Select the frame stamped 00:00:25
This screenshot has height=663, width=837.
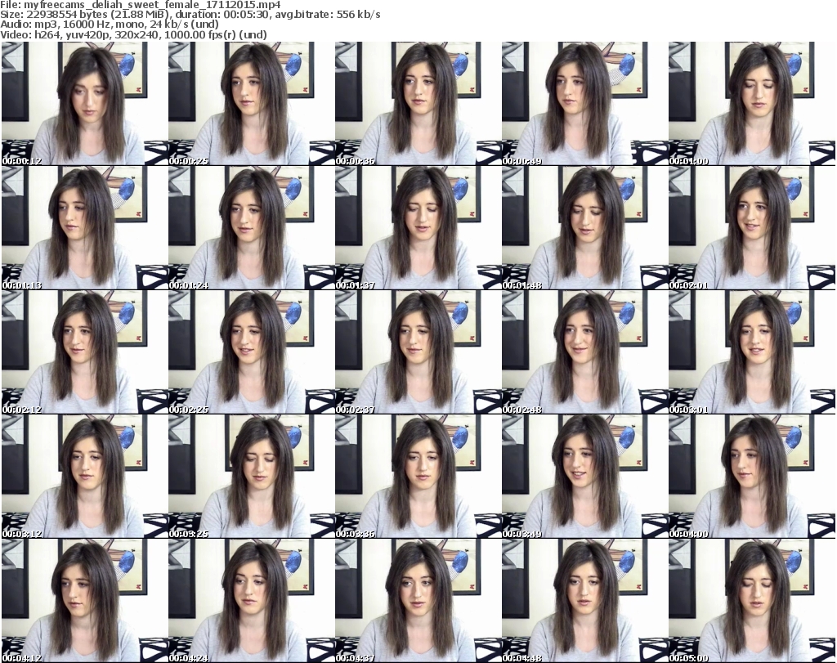tap(252, 103)
